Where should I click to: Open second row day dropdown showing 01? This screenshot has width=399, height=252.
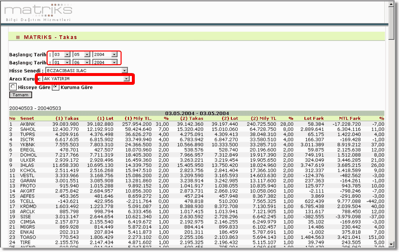coord(62,62)
